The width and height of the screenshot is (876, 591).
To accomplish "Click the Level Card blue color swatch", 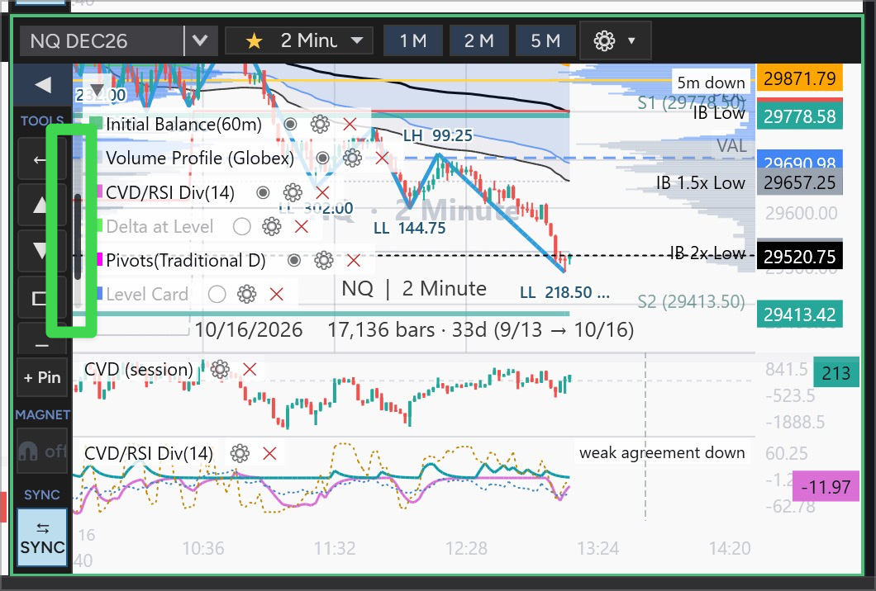I will (x=100, y=294).
